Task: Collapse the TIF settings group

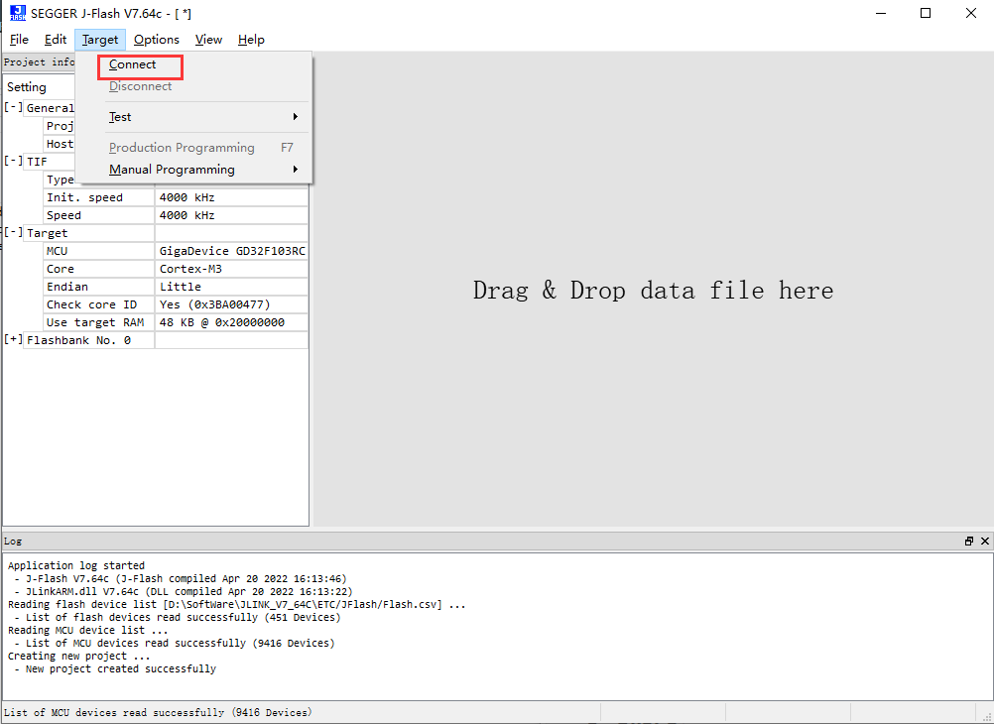Action: [x=13, y=161]
